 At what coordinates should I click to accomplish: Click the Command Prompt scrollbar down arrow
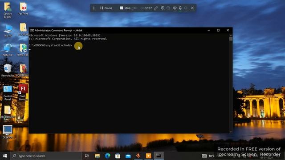231,132
